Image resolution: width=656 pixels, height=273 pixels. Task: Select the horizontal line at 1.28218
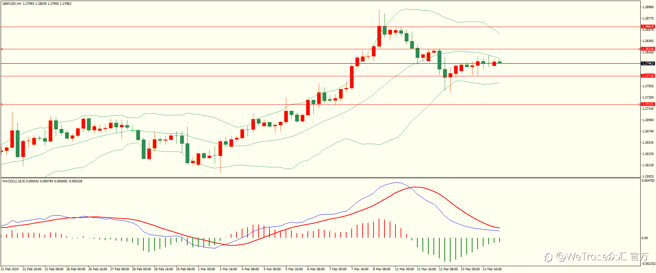320,49
